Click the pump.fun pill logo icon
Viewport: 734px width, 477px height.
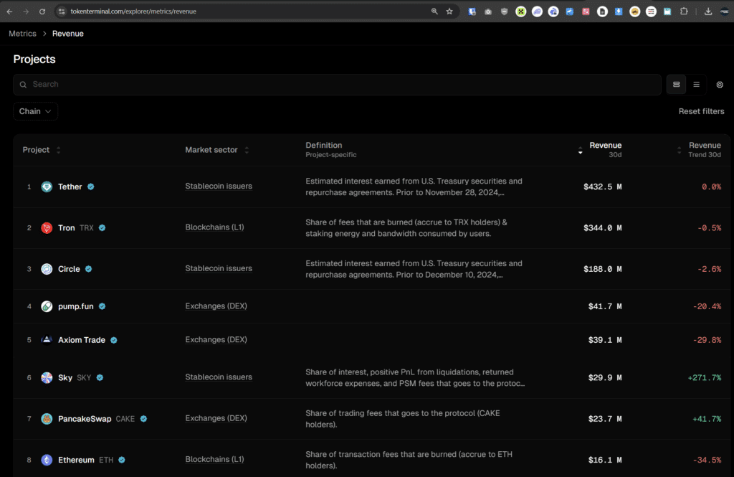47,306
